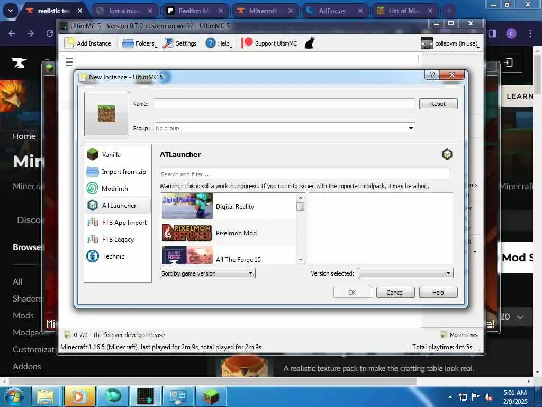Open the Windows Start menu
This screenshot has width=542, height=407.
13,396
